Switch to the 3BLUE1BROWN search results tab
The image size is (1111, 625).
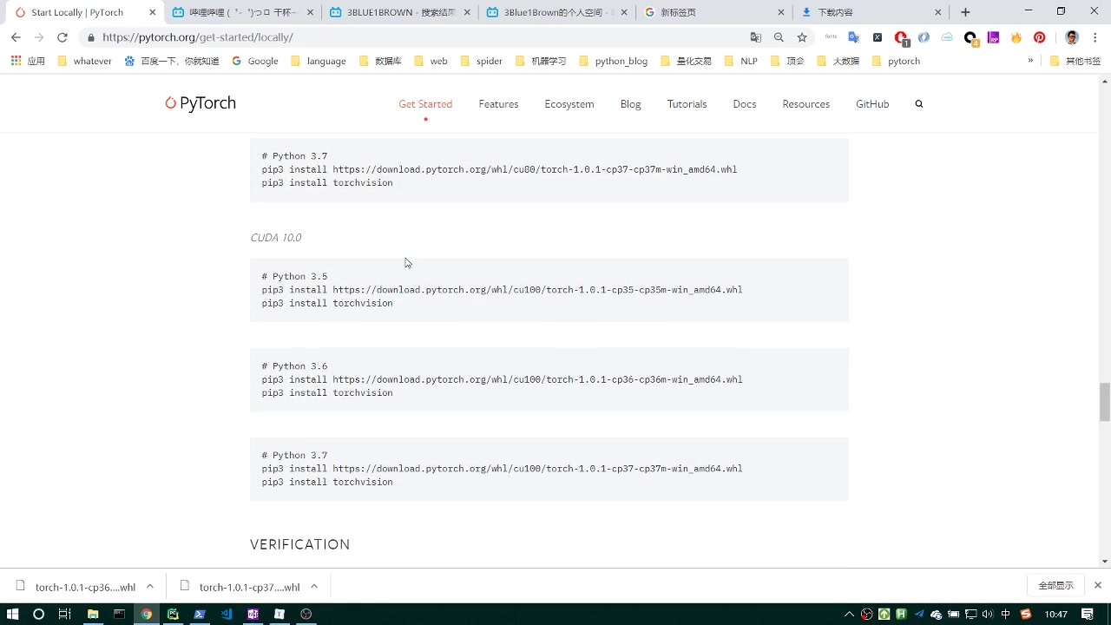click(401, 12)
